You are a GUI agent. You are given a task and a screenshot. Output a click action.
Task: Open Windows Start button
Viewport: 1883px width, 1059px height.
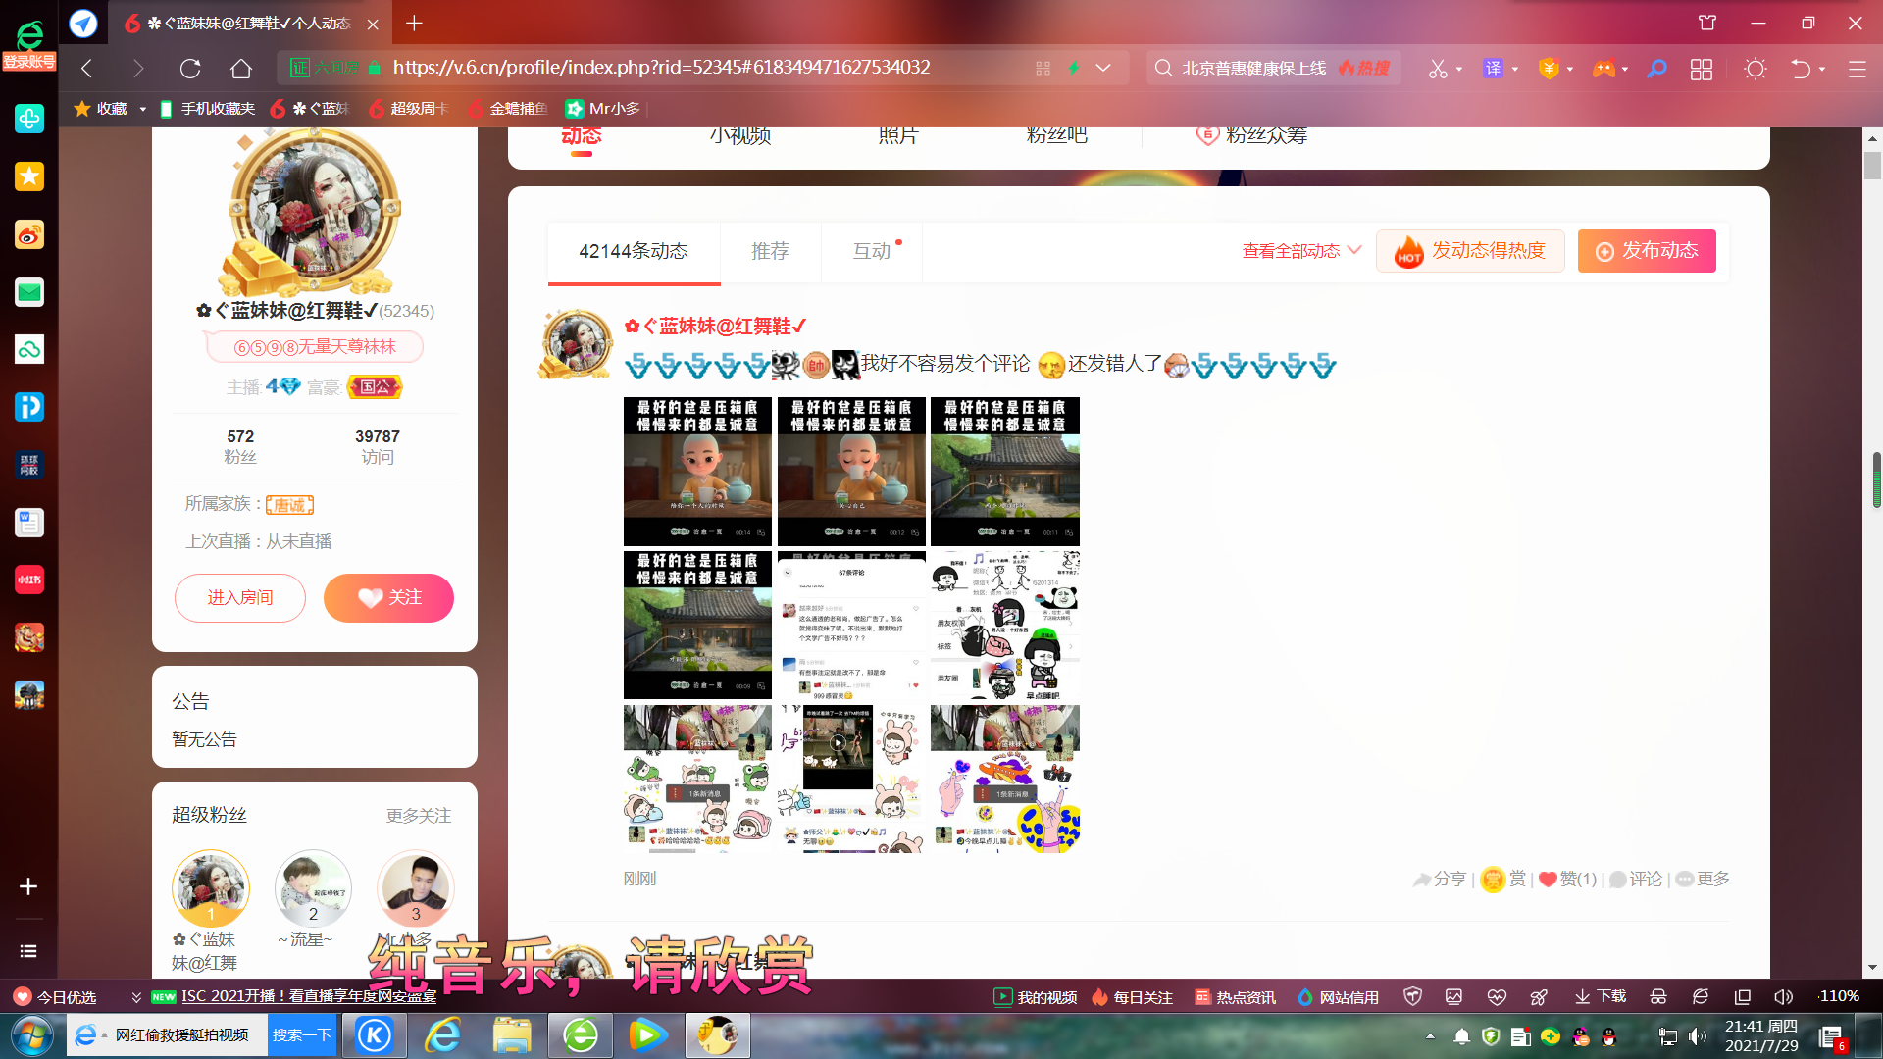(x=31, y=1035)
